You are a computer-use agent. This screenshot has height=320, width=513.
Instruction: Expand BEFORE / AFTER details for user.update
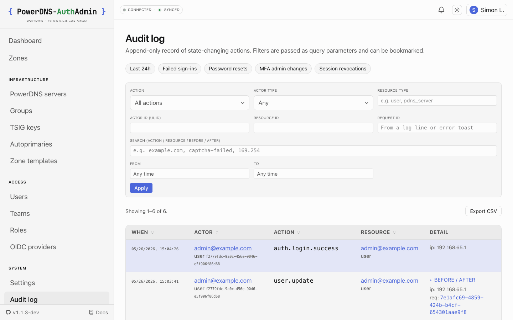click(452, 280)
